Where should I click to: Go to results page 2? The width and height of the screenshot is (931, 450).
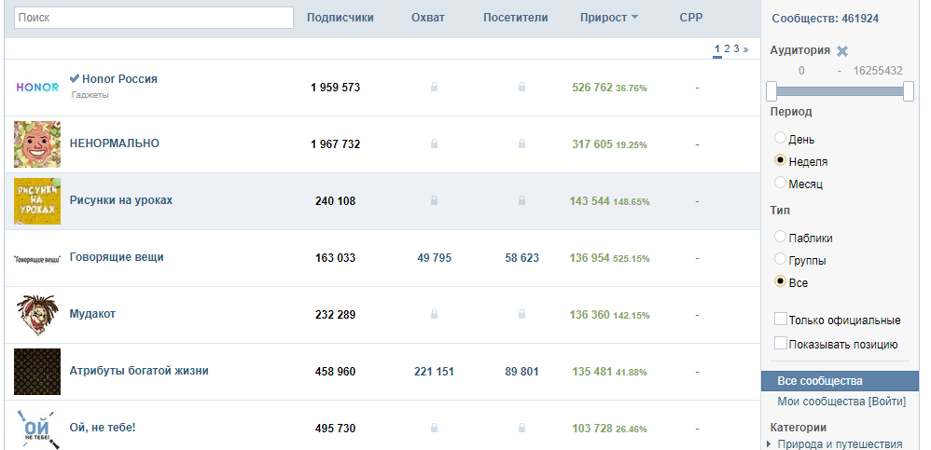coord(727,48)
